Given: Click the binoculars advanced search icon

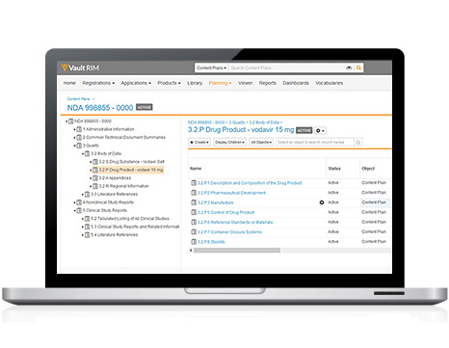Looking at the screenshot, I should tap(349, 67).
